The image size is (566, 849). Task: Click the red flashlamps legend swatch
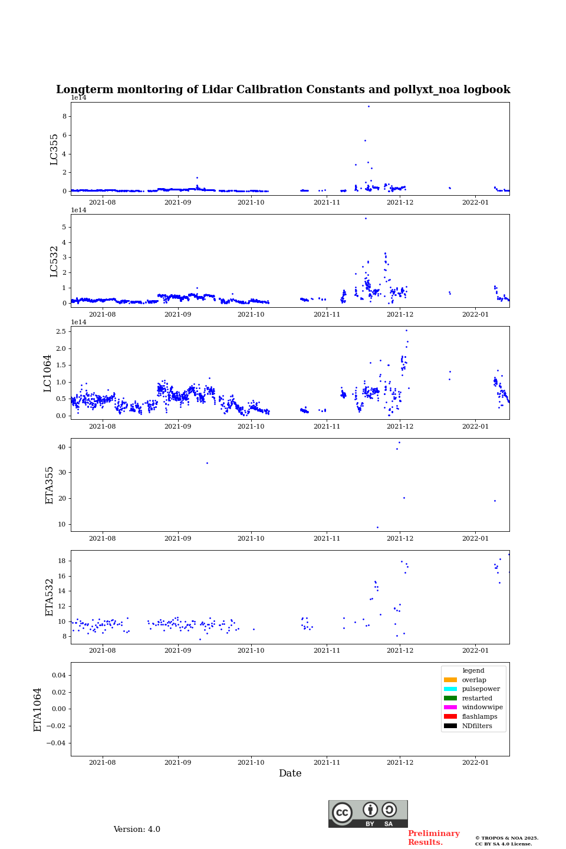click(450, 716)
